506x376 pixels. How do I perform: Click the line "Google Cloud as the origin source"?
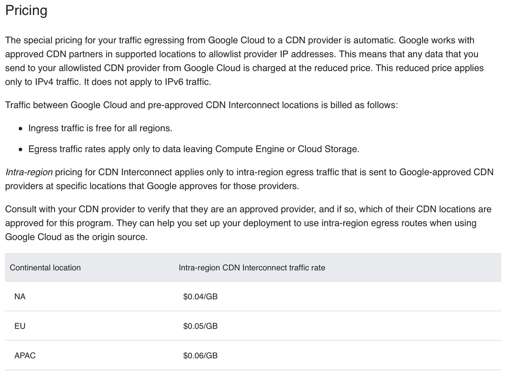(x=76, y=237)
